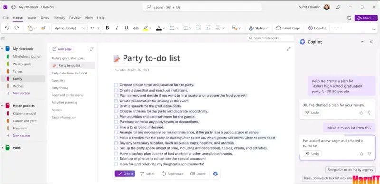Click the numbered list icon
The image size is (380, 184).
[x=185, y=28]
